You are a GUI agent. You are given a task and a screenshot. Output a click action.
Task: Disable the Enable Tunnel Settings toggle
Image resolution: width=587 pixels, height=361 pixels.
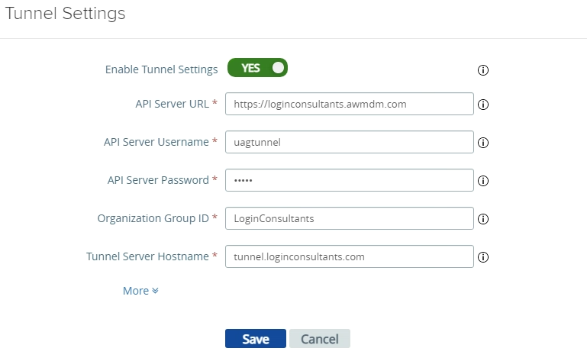(x=257, y=68)
